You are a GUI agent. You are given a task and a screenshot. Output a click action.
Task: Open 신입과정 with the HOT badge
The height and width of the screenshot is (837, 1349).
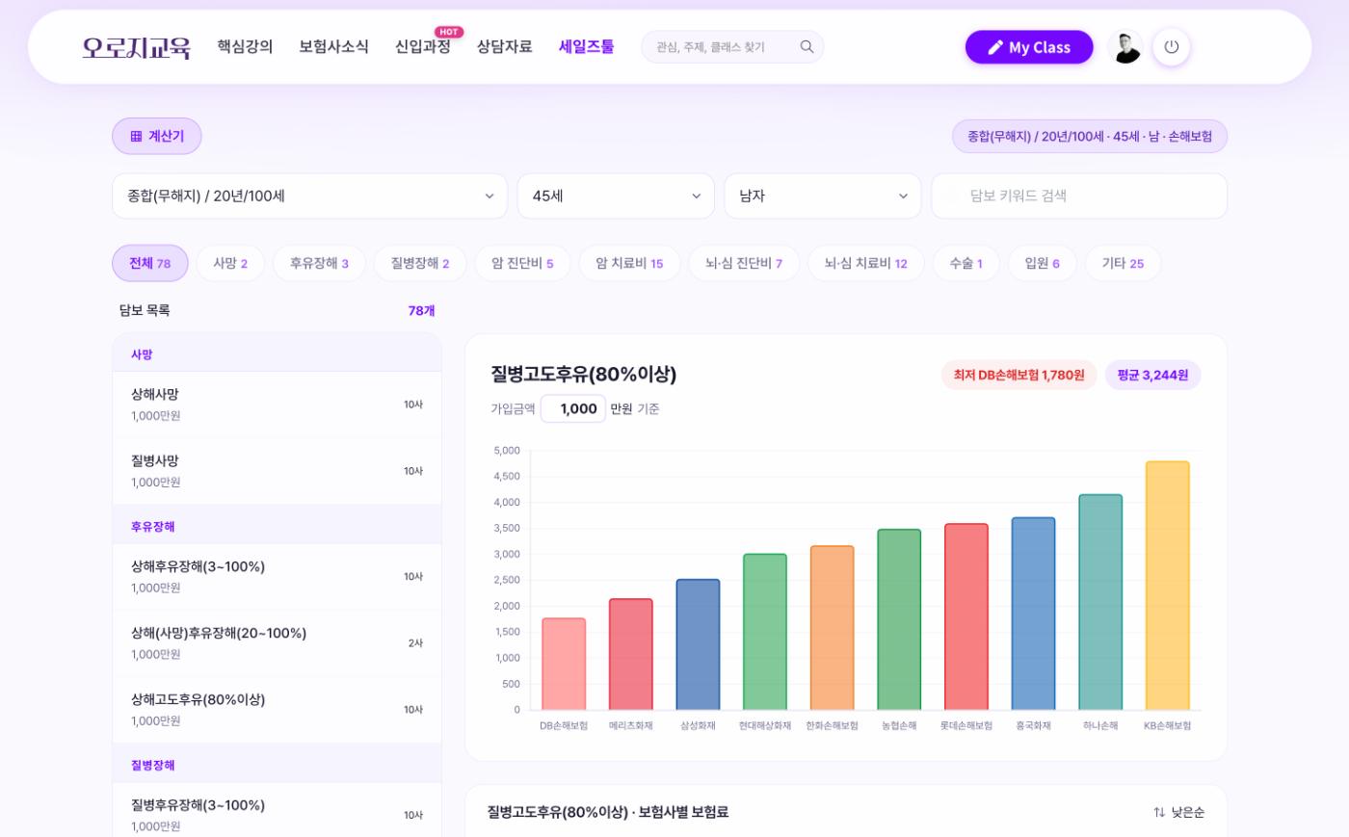423,46
